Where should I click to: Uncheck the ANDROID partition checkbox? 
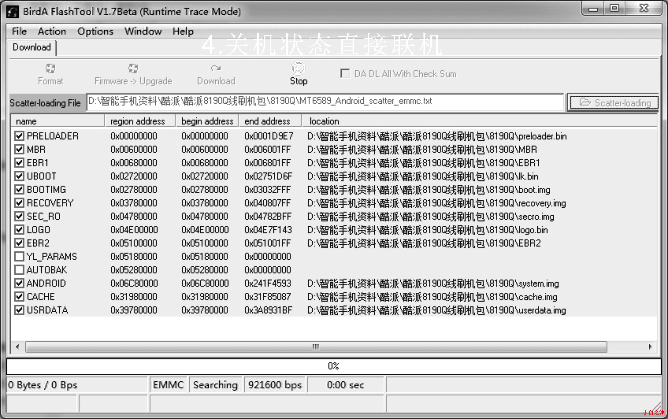tap(19, 283)
